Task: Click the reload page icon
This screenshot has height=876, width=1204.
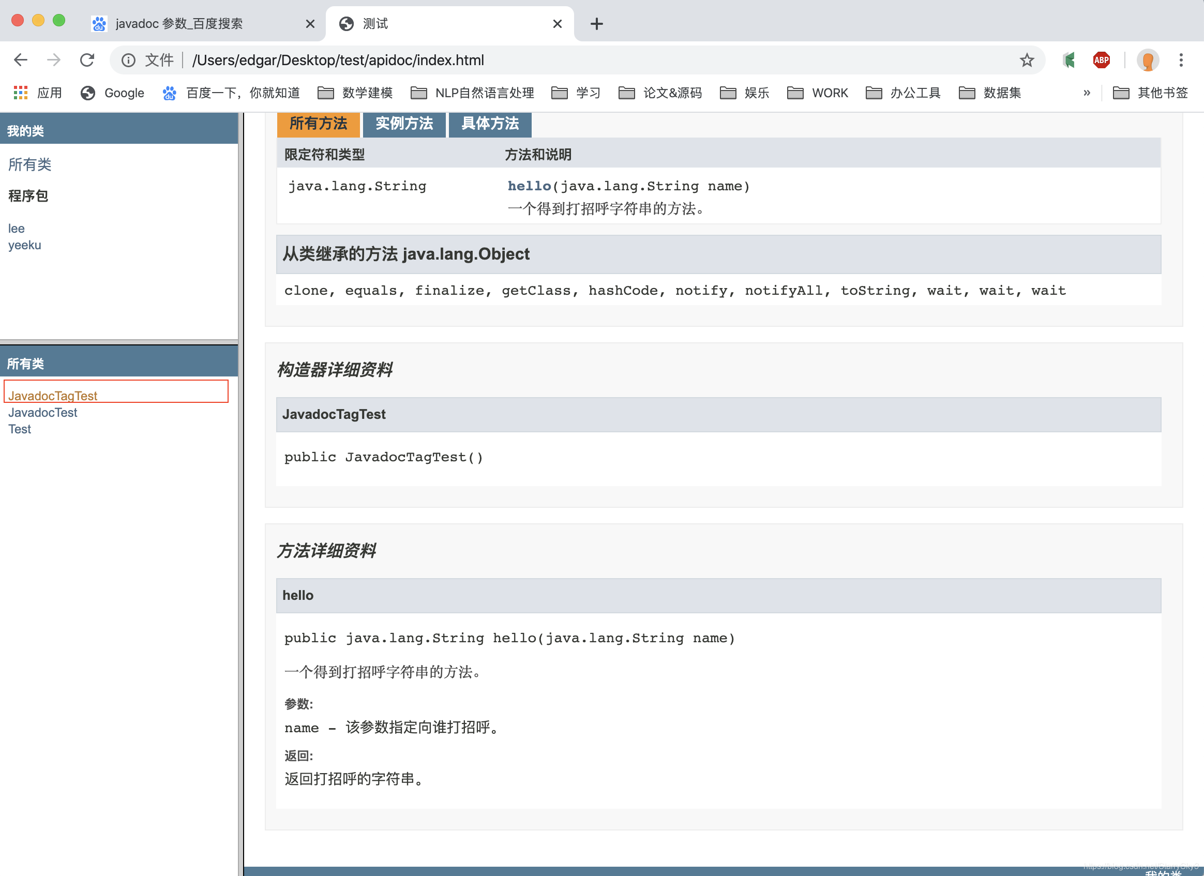Action: [87, 60]
